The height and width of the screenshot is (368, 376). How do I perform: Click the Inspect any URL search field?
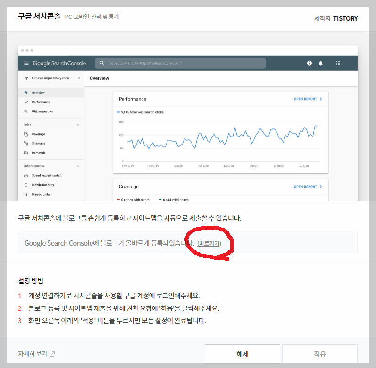click(180, 63)
